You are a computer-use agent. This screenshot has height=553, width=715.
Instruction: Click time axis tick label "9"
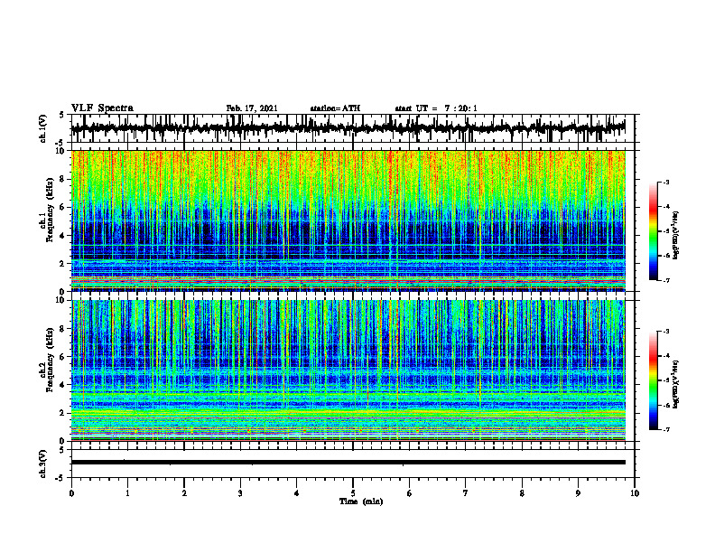(578, 493)
